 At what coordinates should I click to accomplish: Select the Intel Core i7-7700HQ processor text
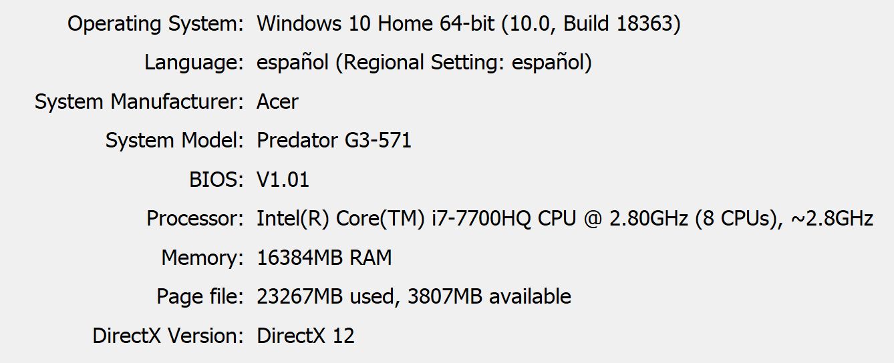[x=565, y=218]
